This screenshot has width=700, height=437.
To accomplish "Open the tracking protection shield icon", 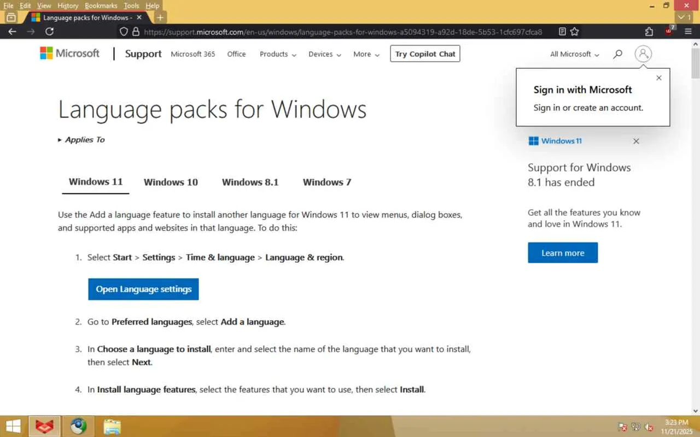I will (x=124, y=32).
